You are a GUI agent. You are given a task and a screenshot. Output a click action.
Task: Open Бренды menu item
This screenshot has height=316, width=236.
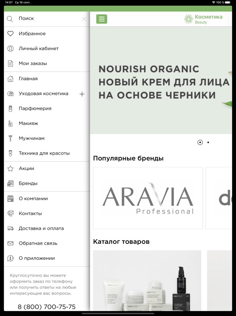[47, 183]
